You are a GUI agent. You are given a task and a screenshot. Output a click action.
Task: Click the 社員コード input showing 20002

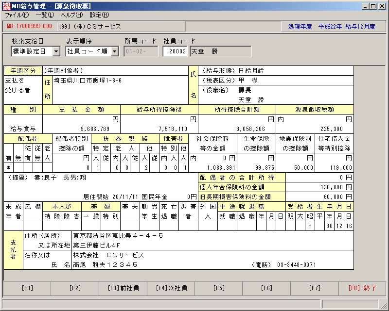click(x=175, y=51)
